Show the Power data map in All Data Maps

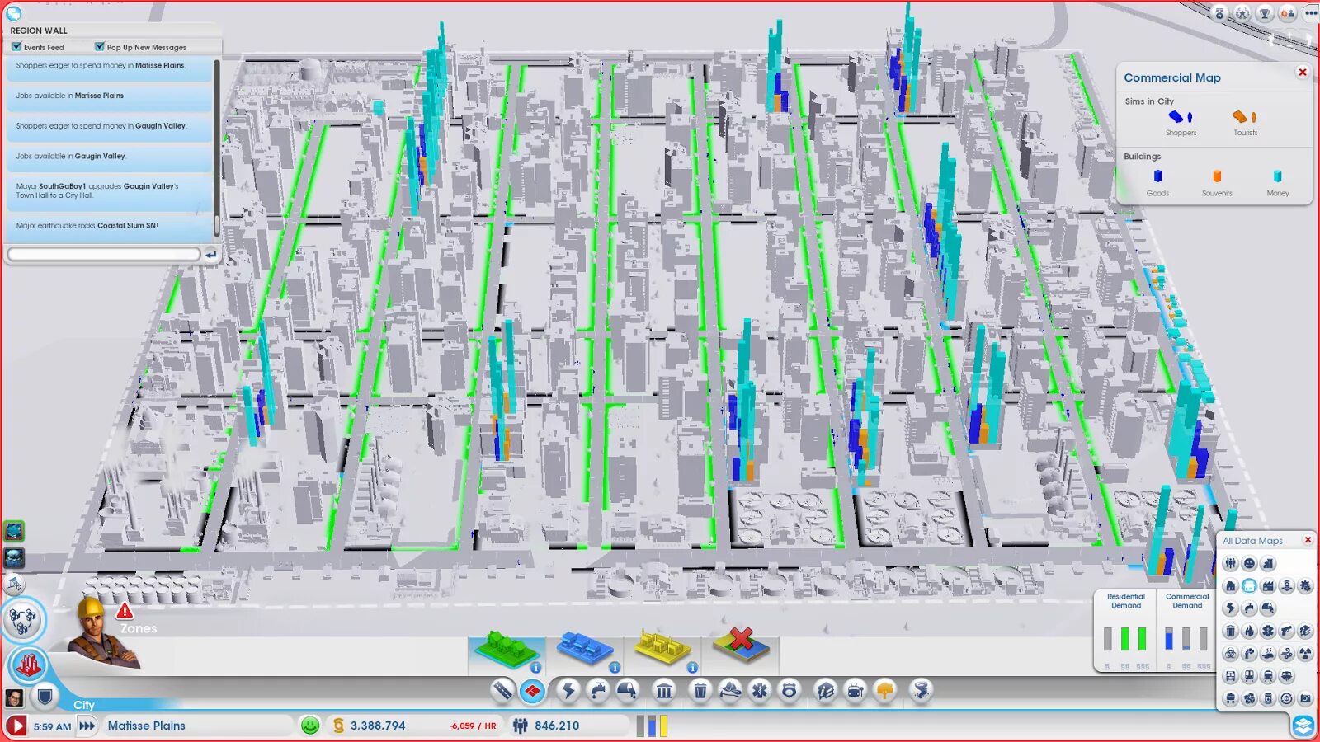[x=1231, y=608]
